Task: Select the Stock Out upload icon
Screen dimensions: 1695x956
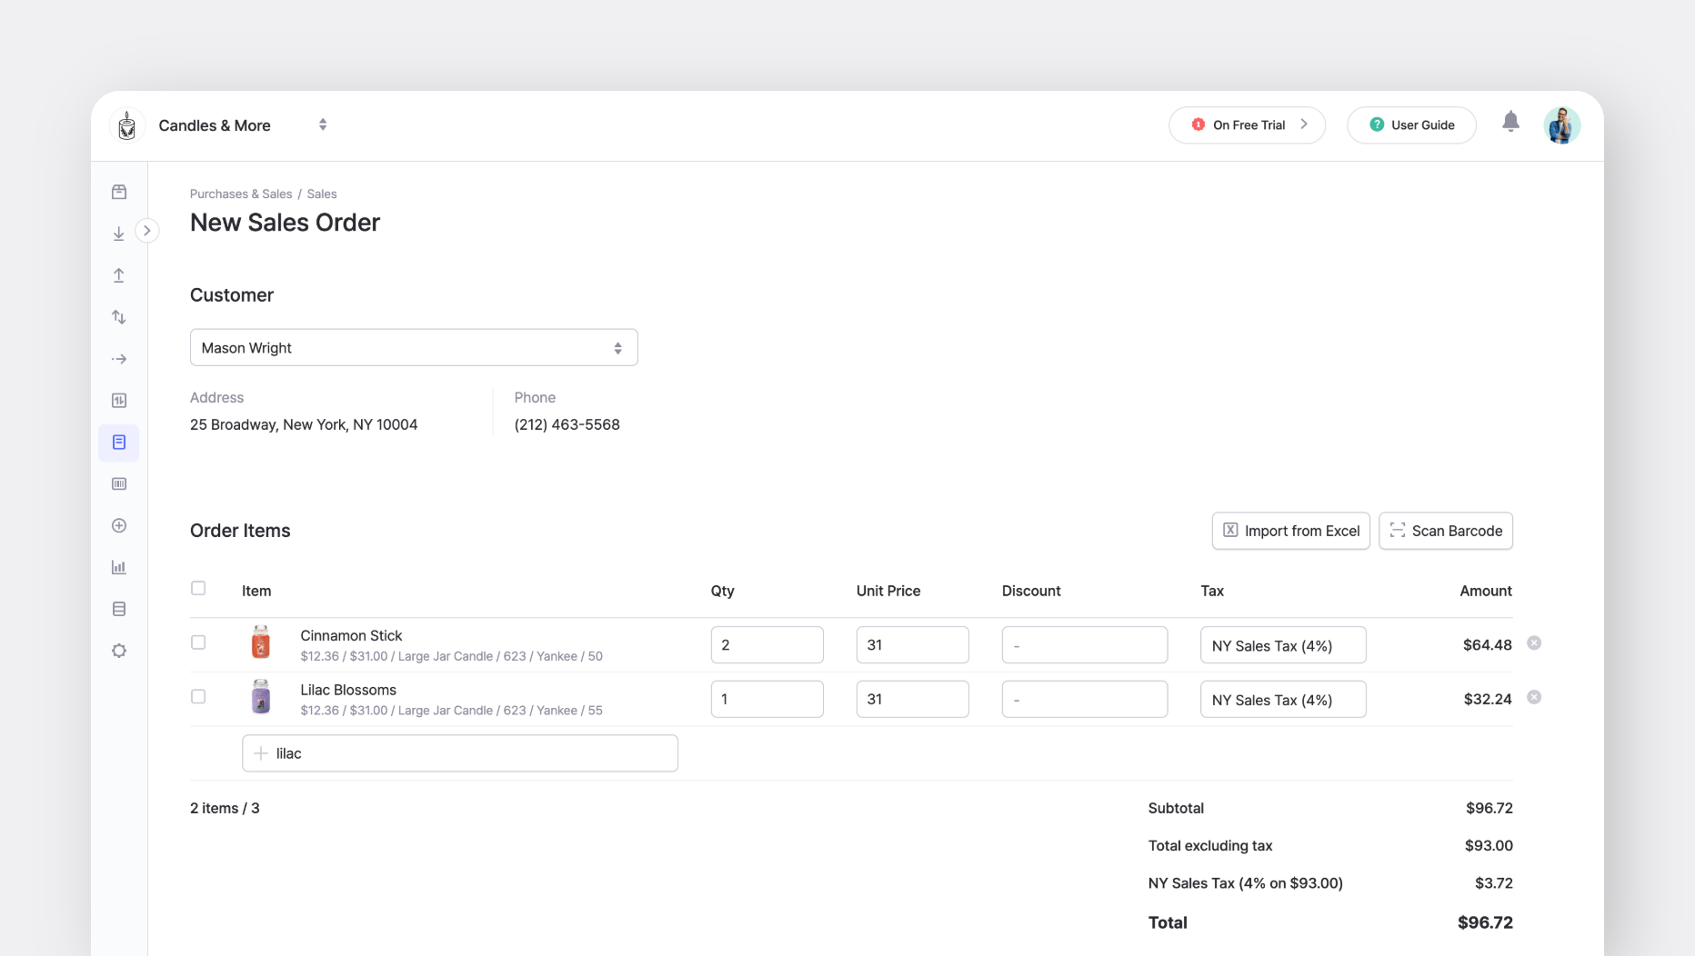Action: (x=118, y=275)
